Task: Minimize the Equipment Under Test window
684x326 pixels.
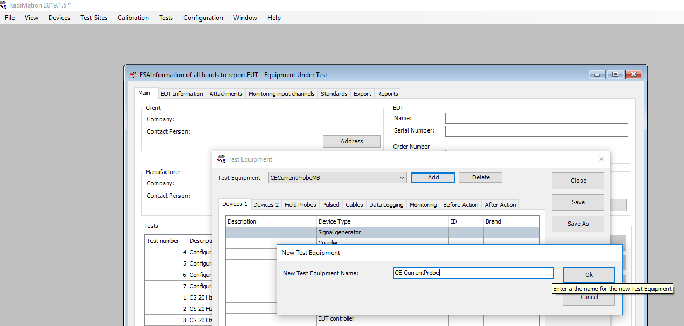Action: pos(597,75)
